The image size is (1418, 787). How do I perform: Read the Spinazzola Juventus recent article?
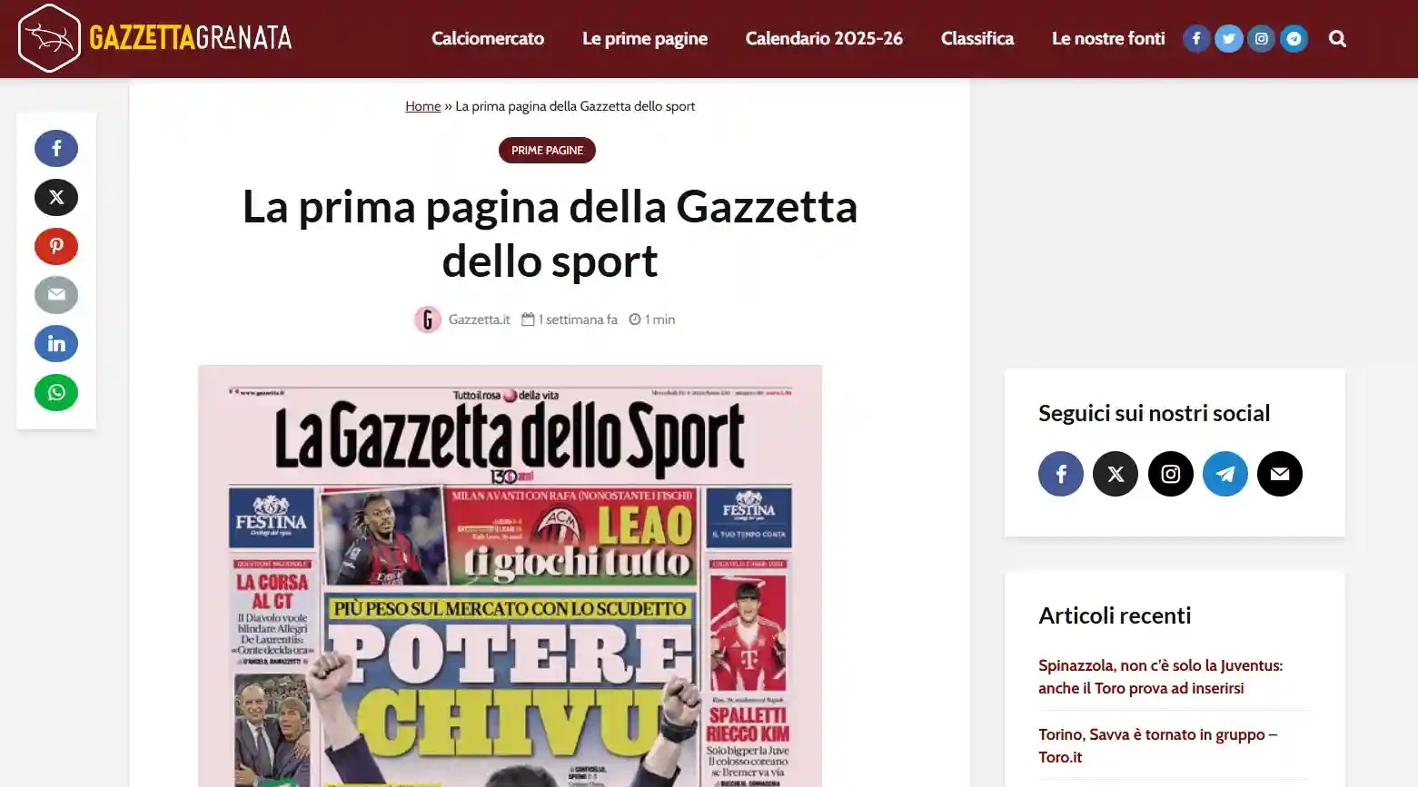[1160, 676]
